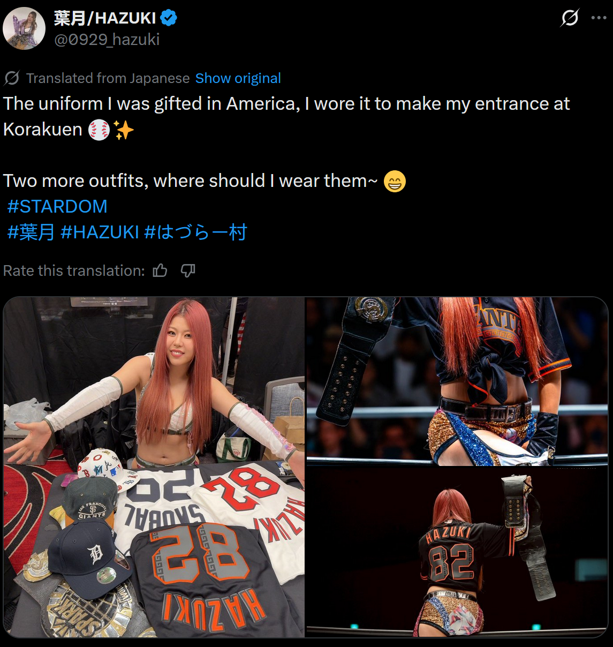Image resolution: width=613 pixels, height=647 pixels.
Task: Rate translation with thumbs down
Action: pos(187,270)
